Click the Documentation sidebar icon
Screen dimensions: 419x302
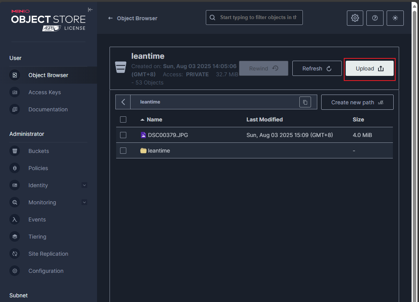click(x=15, y=109)
